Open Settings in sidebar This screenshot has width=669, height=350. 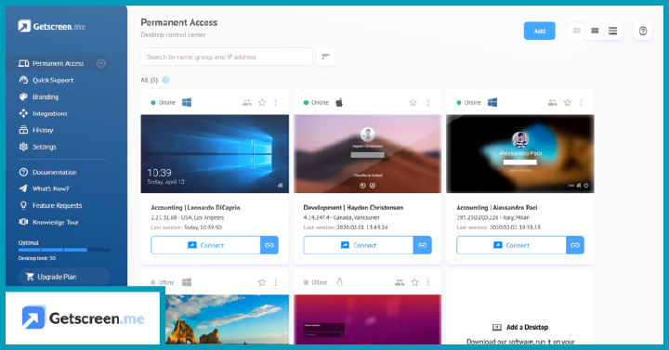(37, 147)
